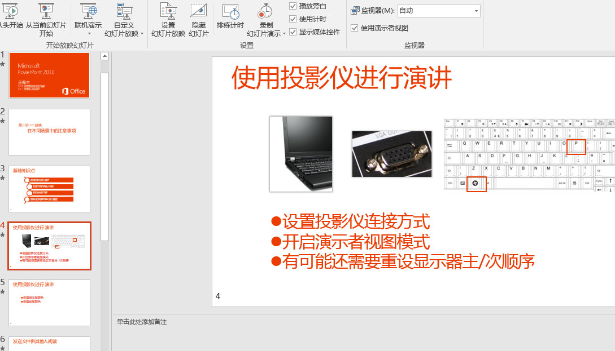Click bullet 有可能还需要重设显示器主/次顺序
This screenshot has height=351, width=615.
point(408,261)
